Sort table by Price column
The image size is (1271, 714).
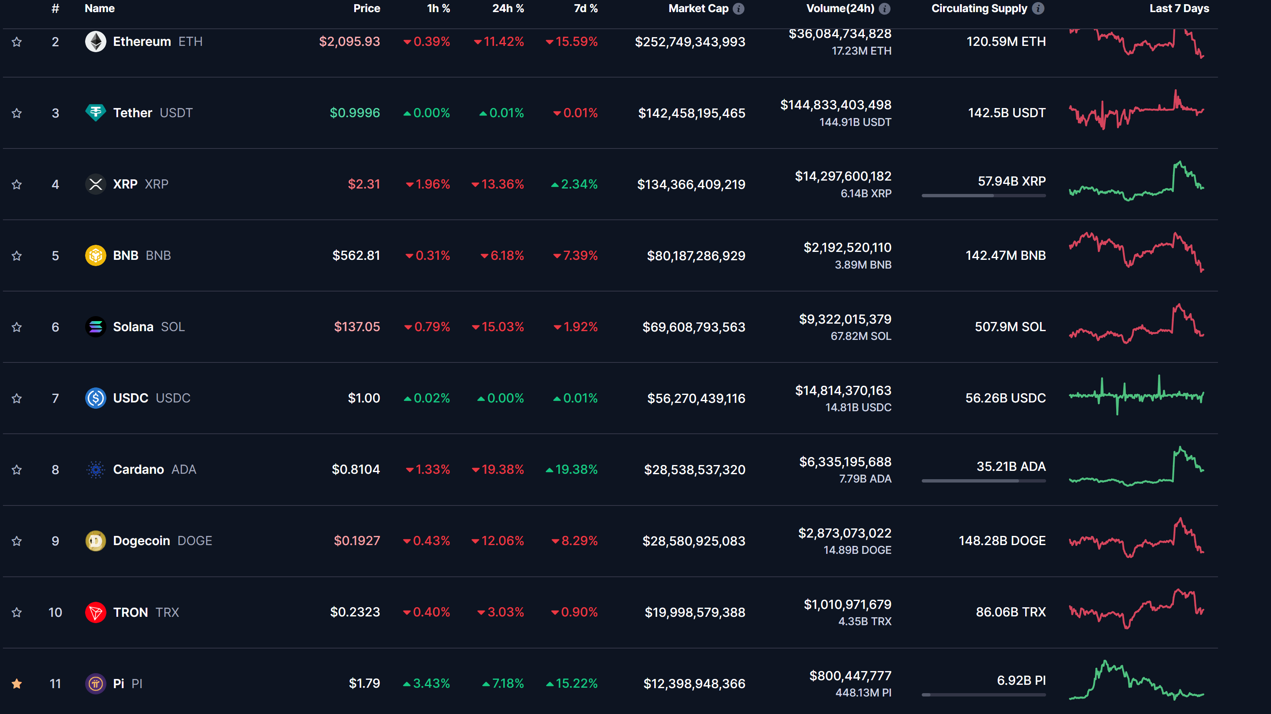367,8
